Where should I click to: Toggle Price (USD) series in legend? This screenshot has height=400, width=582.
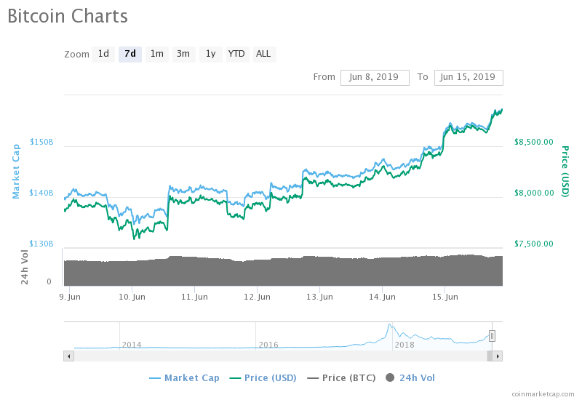coord(263,378)
